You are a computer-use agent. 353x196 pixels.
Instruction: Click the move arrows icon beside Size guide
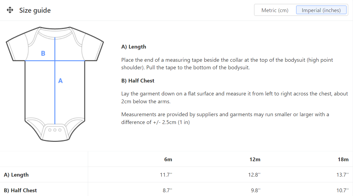pyautogui.click(x=10, y=11)
